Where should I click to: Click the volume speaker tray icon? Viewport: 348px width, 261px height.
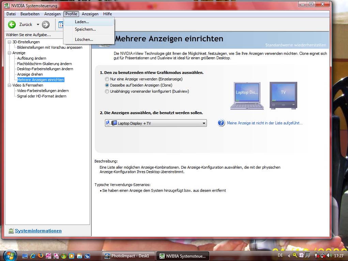click(329, 256)
